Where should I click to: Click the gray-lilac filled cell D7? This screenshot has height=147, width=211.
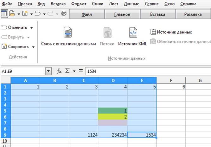pos(113,123)
